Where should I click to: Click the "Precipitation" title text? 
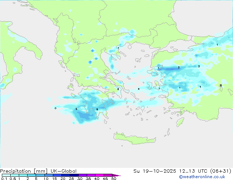[x=15, y=171]
